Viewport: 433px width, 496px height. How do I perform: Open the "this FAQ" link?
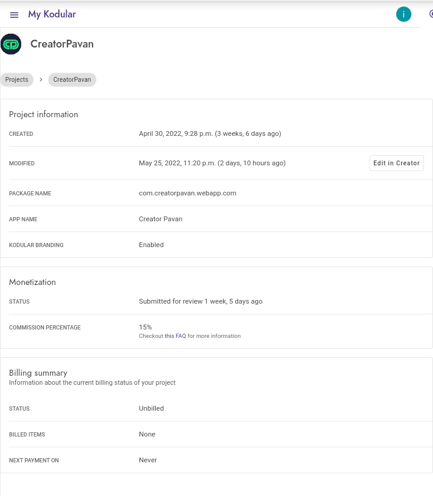tap(175, 336)
